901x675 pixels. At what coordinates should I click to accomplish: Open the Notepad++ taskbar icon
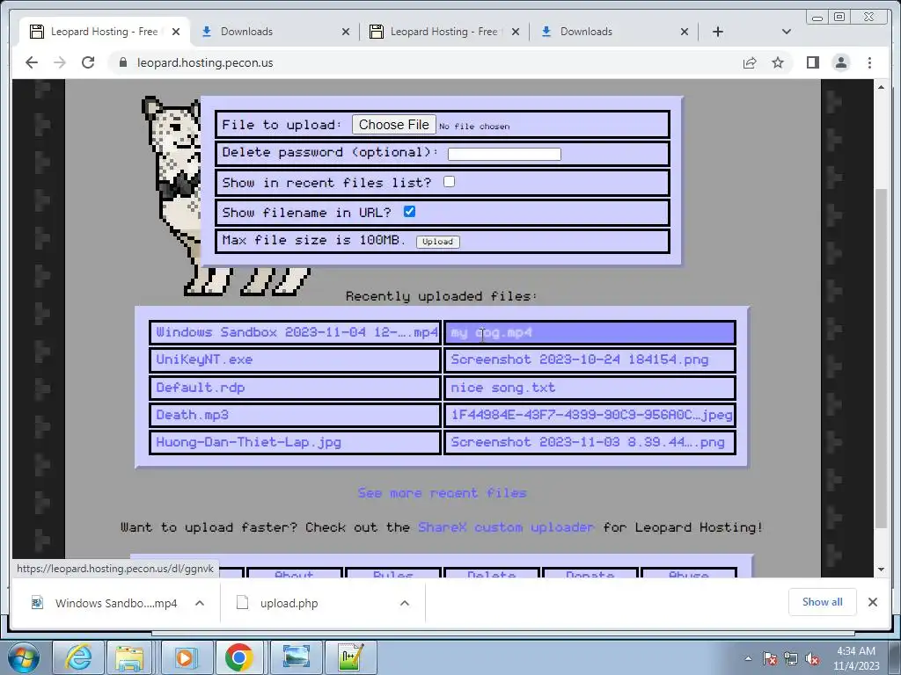(350, 657)
